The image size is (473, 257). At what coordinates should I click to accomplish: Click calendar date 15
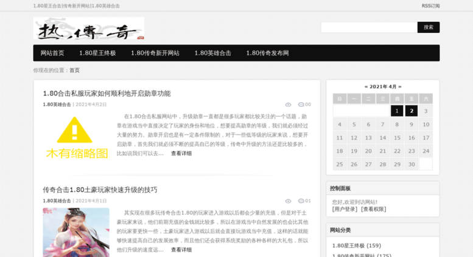click(397, 138)
